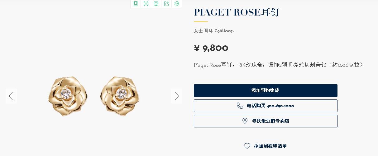The height and width of the screenshot is (156, 378).
Task: Show previous product image with left arrow
Action: tap(11, 96)
